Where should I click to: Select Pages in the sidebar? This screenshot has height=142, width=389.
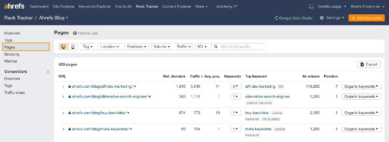pos(26,47)
